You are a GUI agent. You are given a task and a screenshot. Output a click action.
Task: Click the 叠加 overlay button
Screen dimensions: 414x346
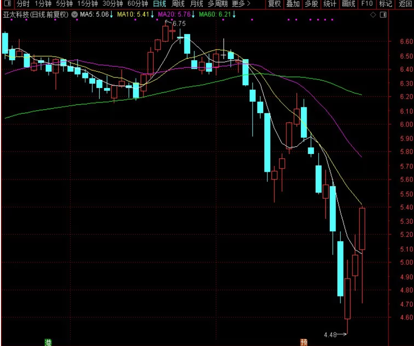coord(293,4)
